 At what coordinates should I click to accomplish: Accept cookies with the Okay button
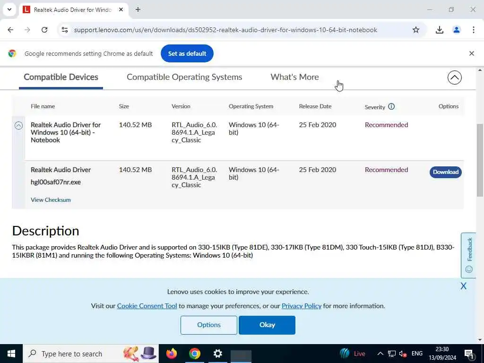point(267,325)
